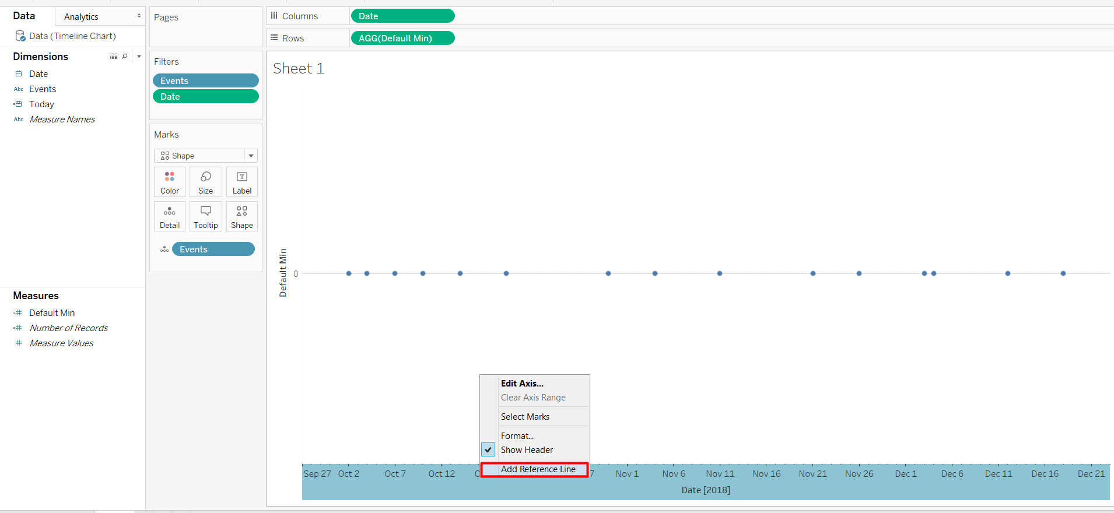Select the Measure Values field
The height and width of the screenshot is (513, 1114).
click(61, 343)
